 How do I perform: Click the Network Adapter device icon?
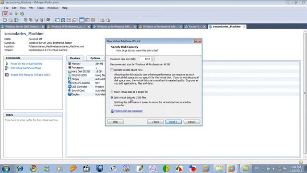(x=70, y=83)
